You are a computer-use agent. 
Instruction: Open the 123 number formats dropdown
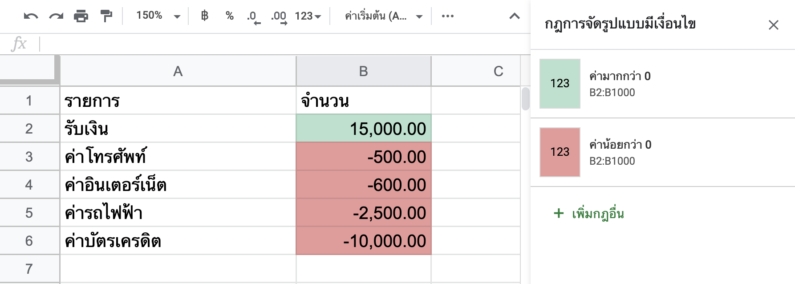point(308,16)
